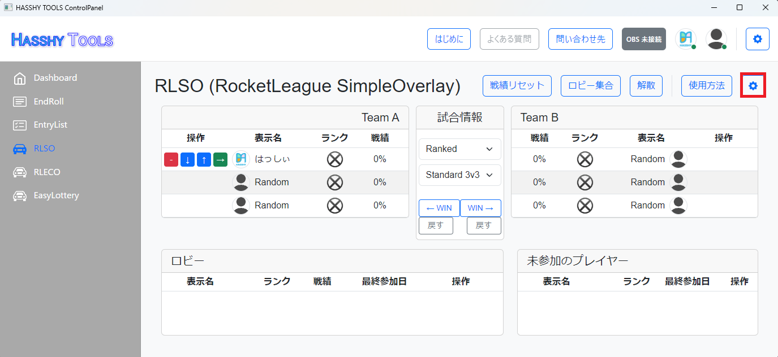Open RLECO in sidebar
778x357 pixels.
pos(47,172)
